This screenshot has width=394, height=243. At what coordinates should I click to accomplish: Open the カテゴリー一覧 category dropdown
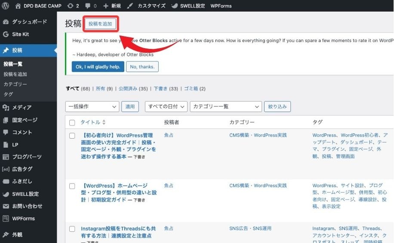coord(226,106)
